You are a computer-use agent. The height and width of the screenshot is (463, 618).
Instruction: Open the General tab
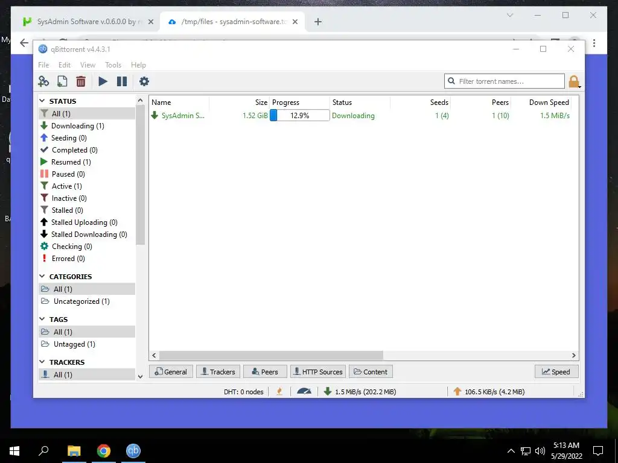tap(171, 371)
